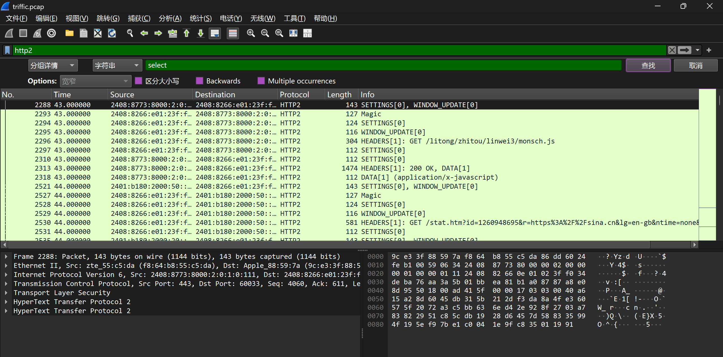The image size is (723, 357).
Task: Open the 分析(A) menu
Action: tap(170, 18)
